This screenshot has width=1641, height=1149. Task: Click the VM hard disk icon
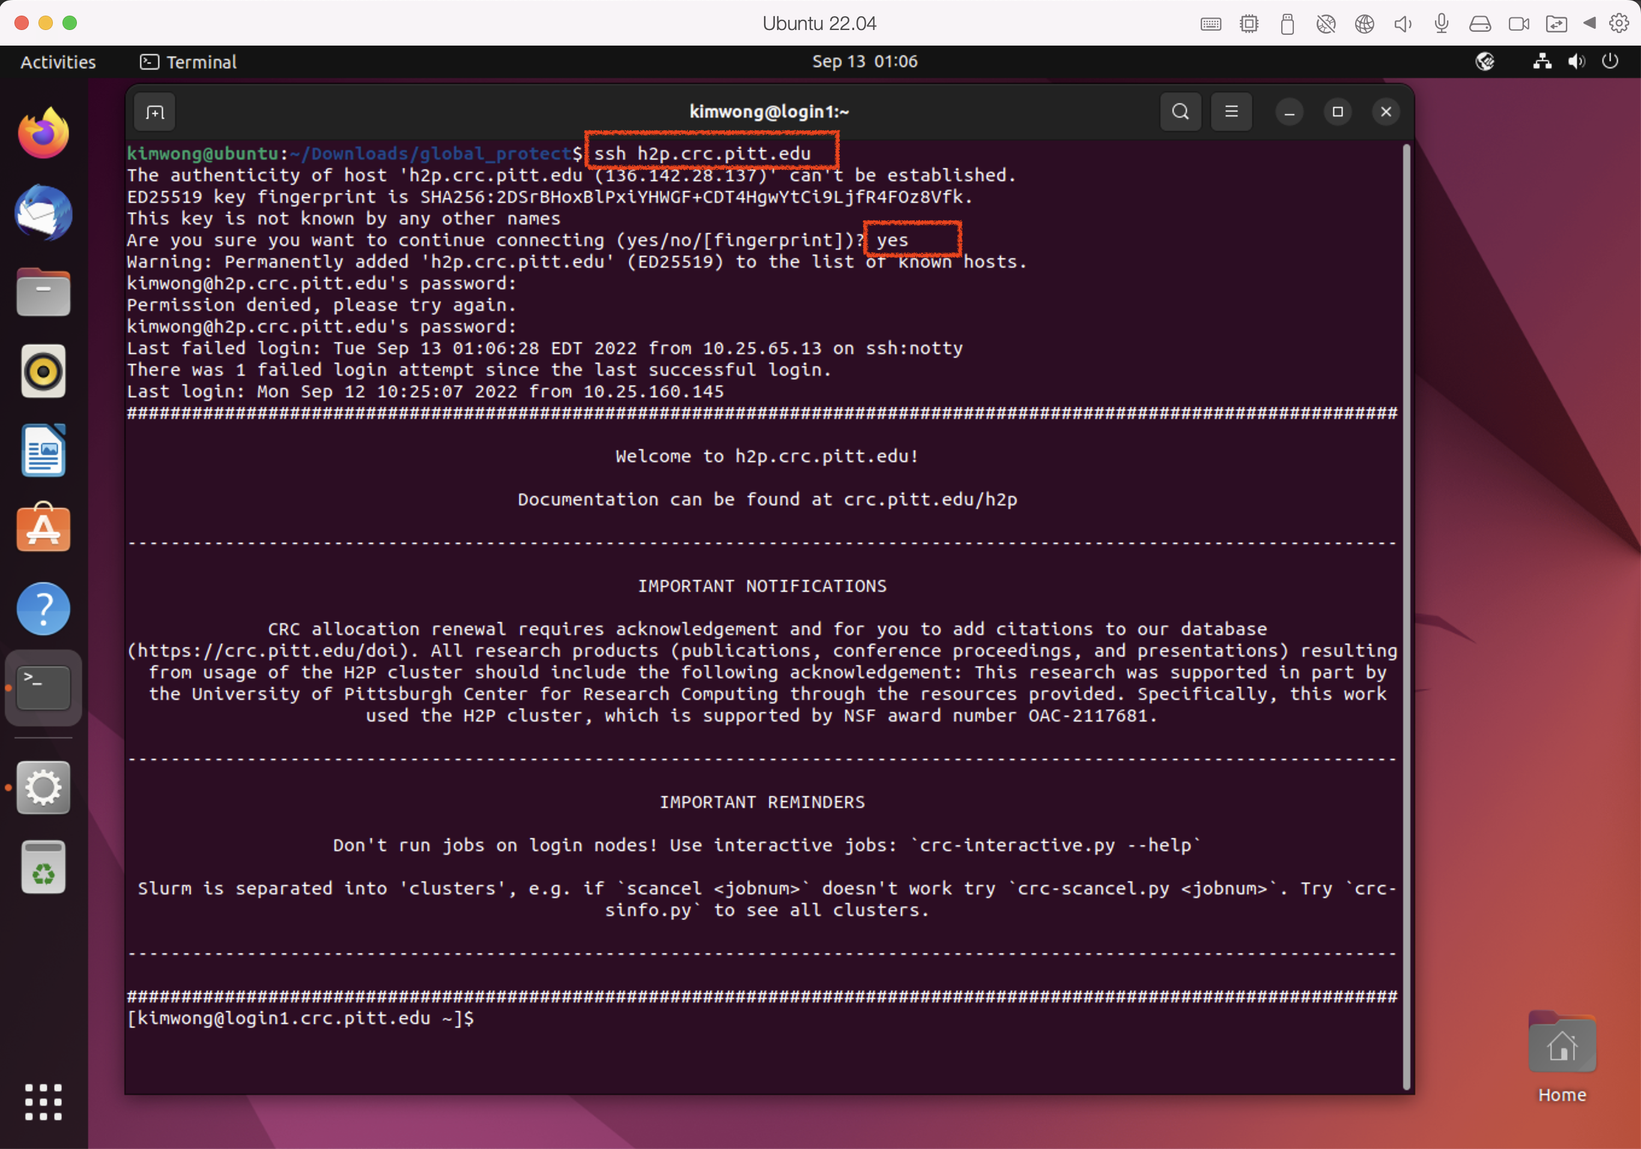click(1479, 24)
